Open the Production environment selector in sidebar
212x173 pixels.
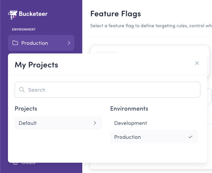coord(41,43)
